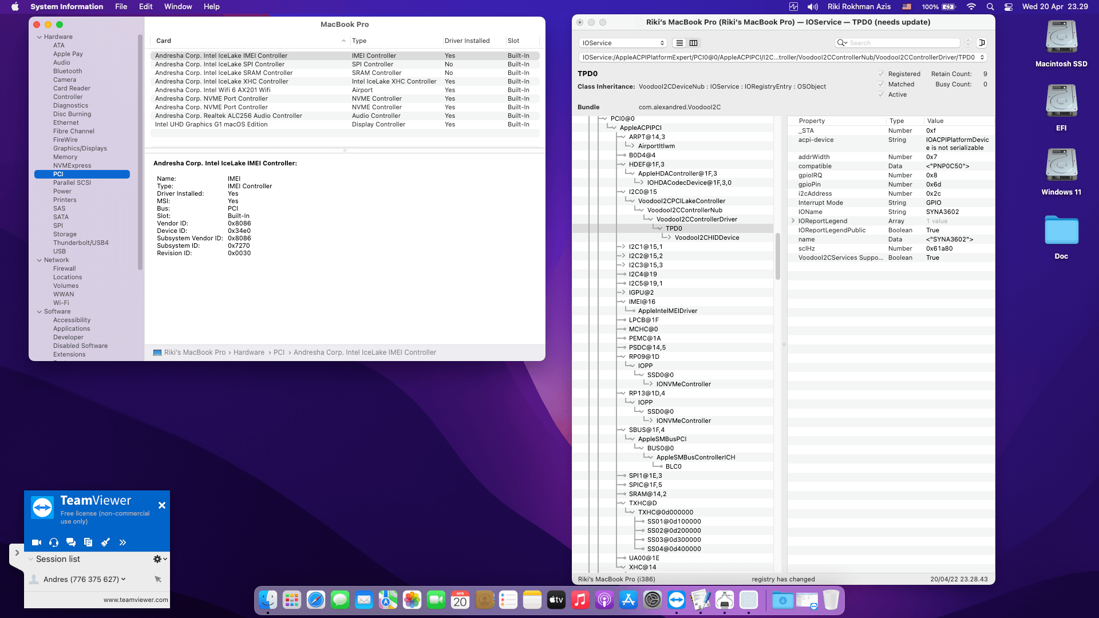The width and height of the screenshot is (1099, 618).
Task: Open the Trash in the Dock
Action: tap(831, 599)
